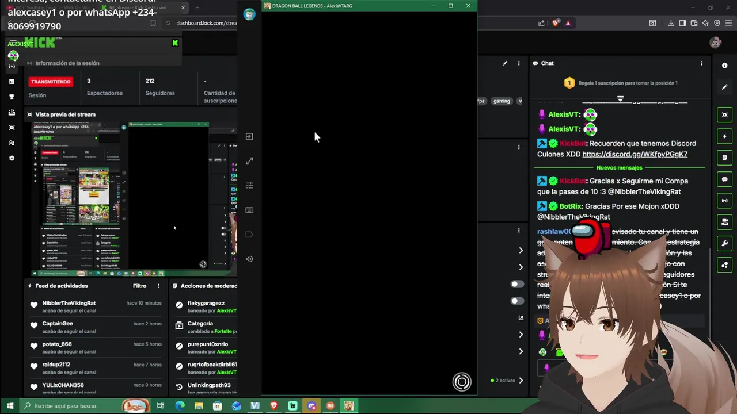Click the info icon in right toolbar
Viewport: 737px width, 414px height.
(x=724, y=66)
